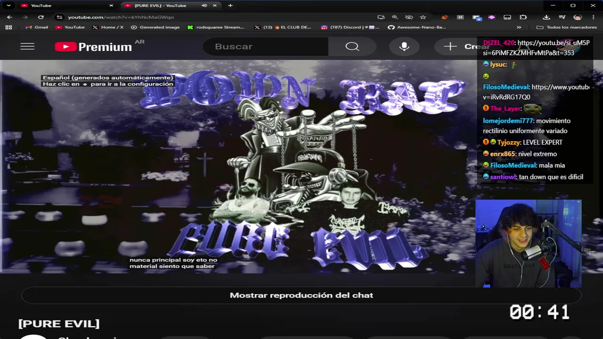
Task: Click the Buscar search field
Action: pyautogui.click(x=265, y=46)
